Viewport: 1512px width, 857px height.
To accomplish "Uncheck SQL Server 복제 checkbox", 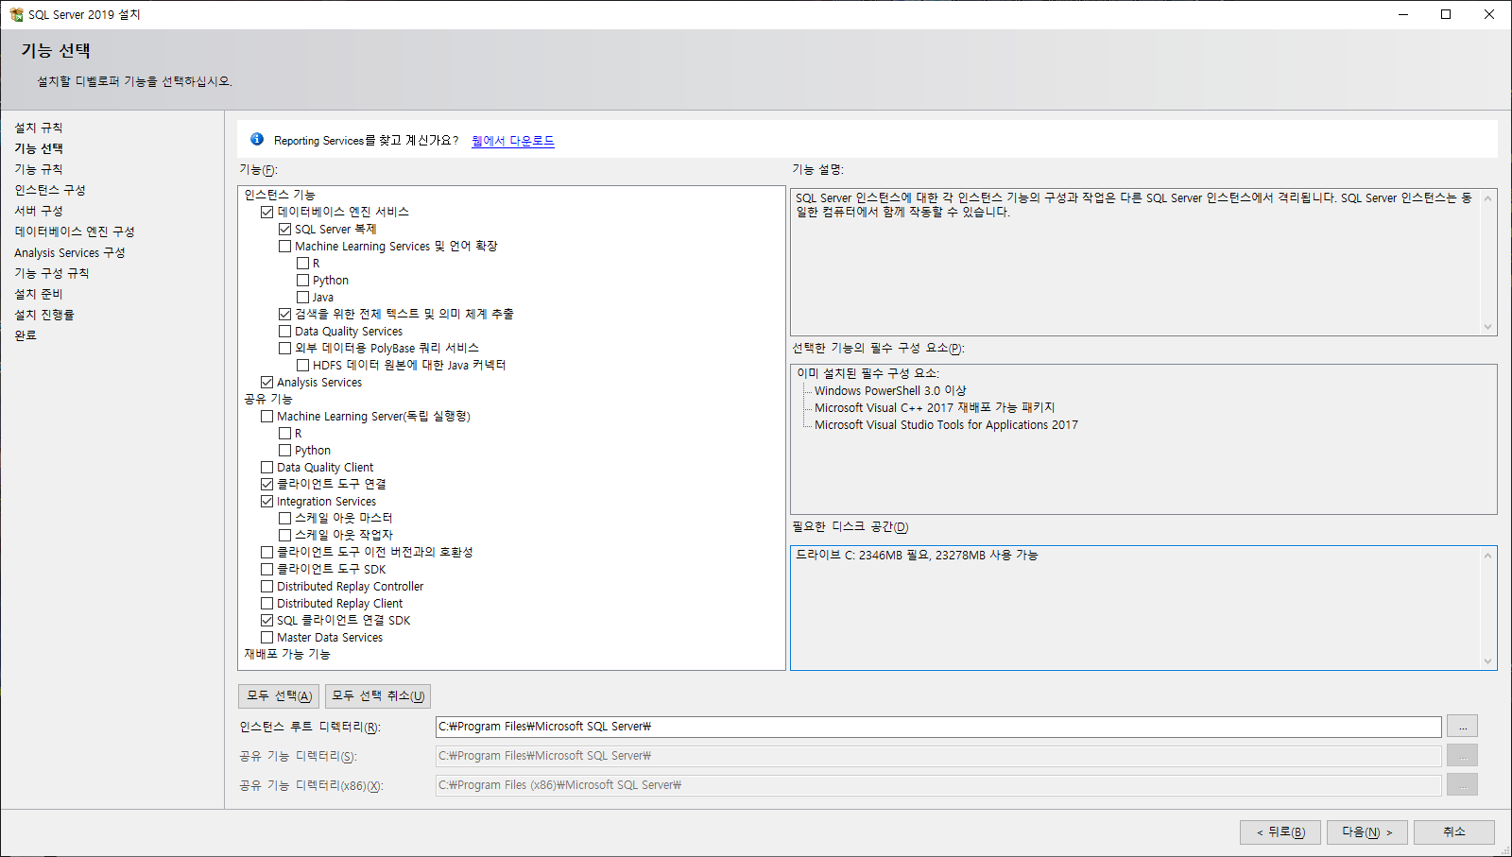I will (x=284, y=229).
